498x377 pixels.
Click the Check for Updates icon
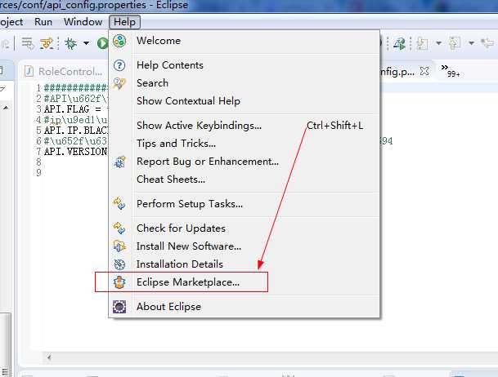[x=119, y=228]
